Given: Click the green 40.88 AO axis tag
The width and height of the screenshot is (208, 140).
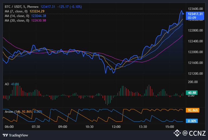Looking at the screenshot, I should (x=192, y=93).
